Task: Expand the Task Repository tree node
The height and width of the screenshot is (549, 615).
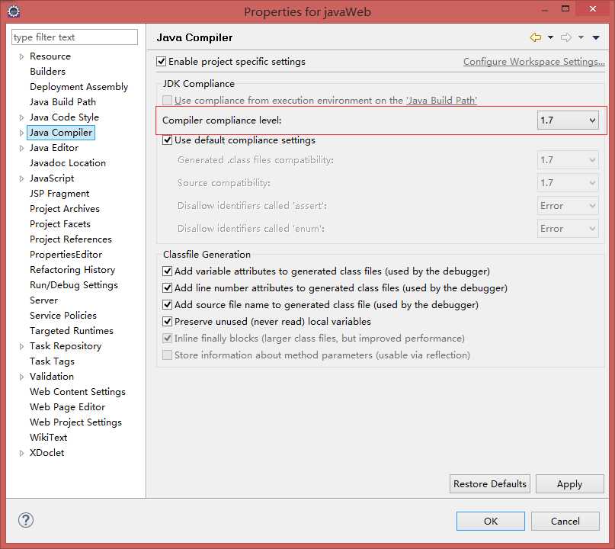Action: pyautogui.click(x=21, y=346)
